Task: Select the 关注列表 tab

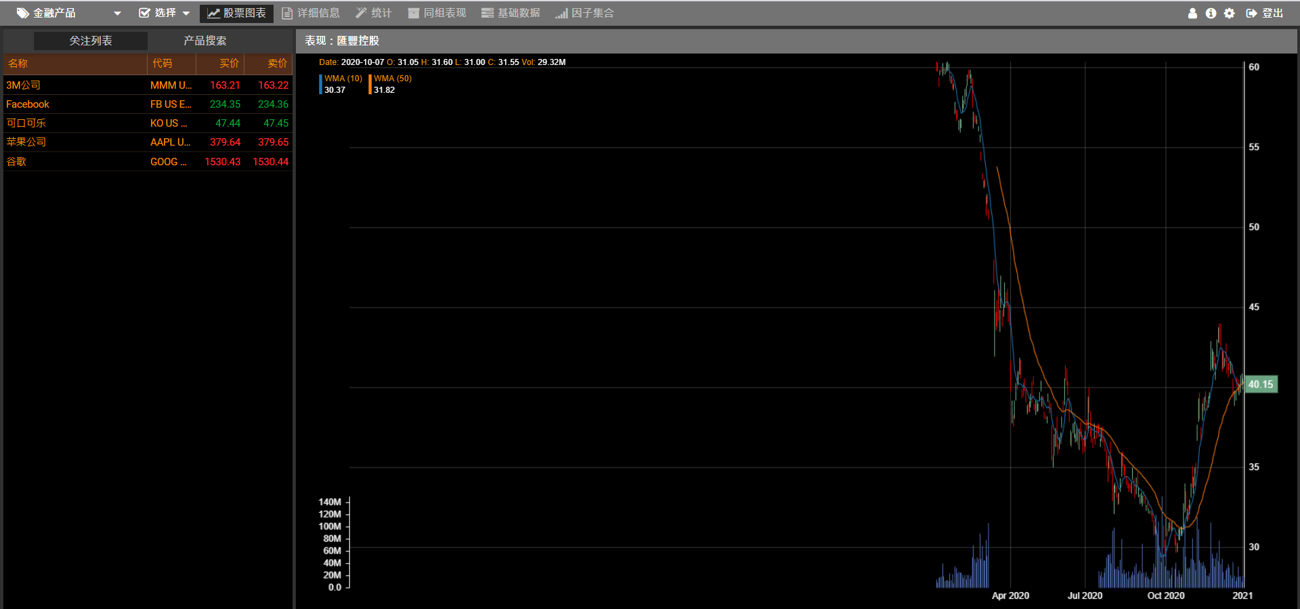Action: 91,41
